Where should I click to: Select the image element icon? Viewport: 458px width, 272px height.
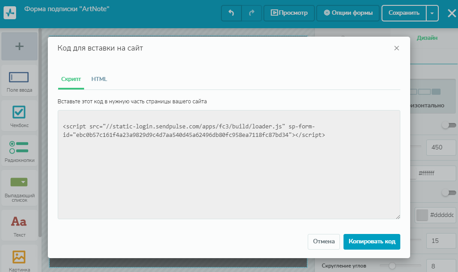[19, 256]
